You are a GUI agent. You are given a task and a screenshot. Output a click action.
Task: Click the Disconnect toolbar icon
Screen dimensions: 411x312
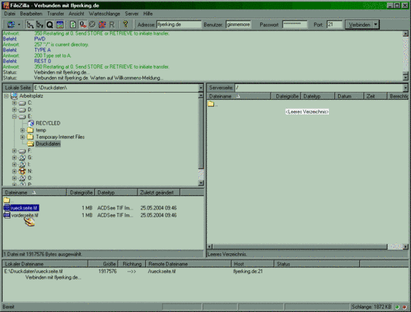pyautogui.click(x=102, y=25)
